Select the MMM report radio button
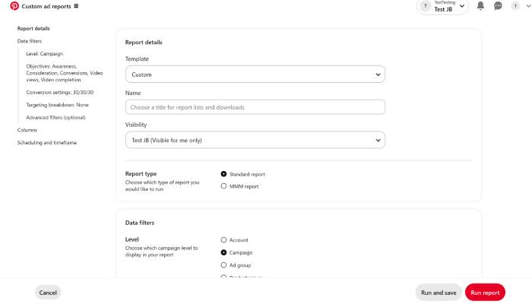 [x=223, y=186]
